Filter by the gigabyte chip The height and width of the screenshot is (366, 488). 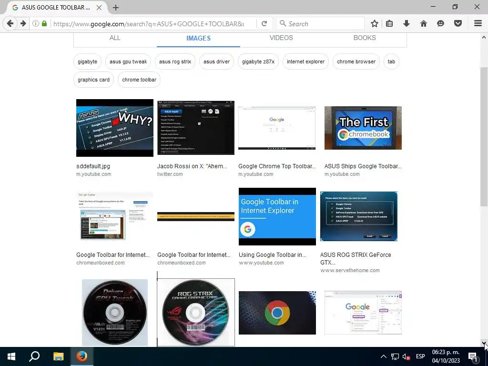pyautogui.click(x=88, y=61)
